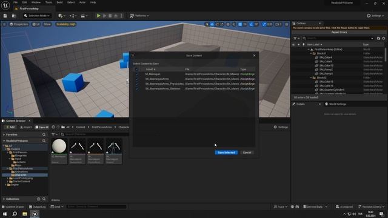
Task: Open the Window menu
Action: tap(36, 2)
